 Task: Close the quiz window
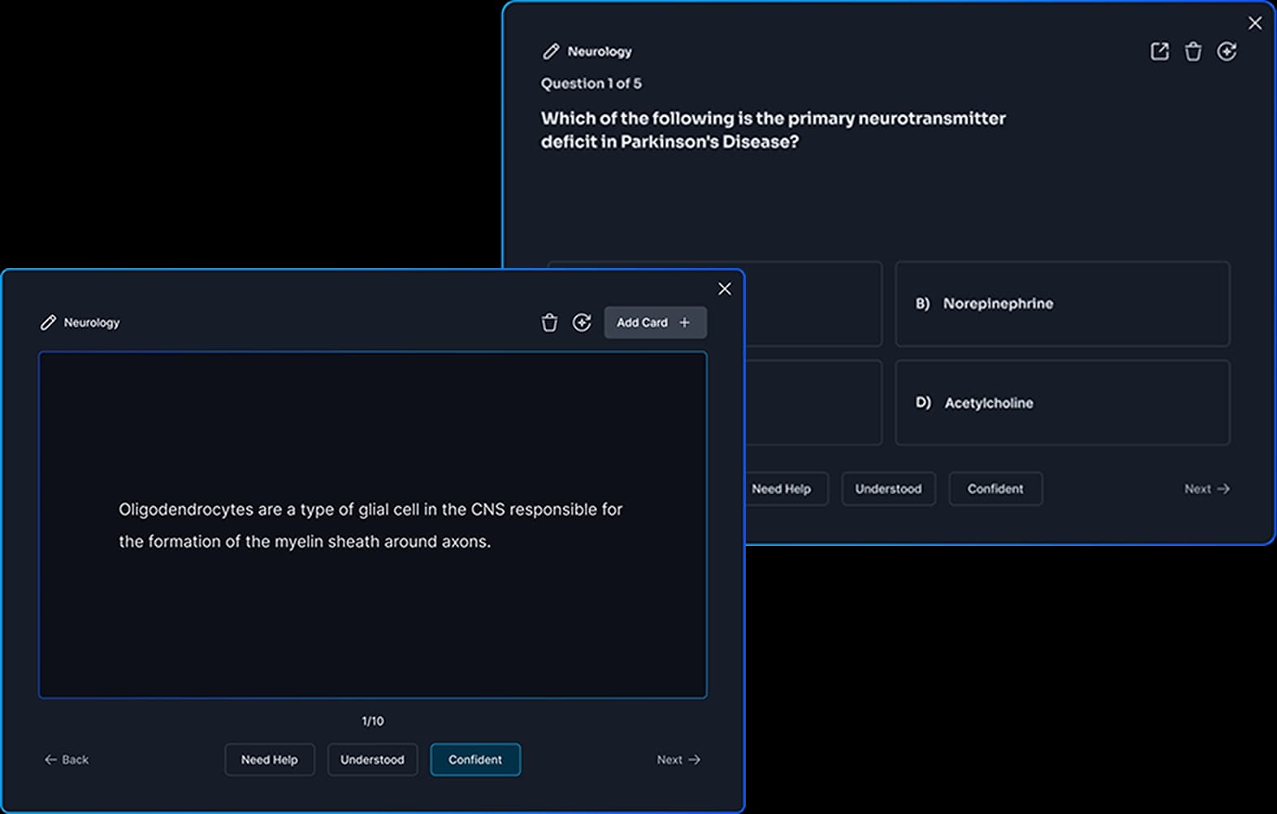tap(1255, 23)
